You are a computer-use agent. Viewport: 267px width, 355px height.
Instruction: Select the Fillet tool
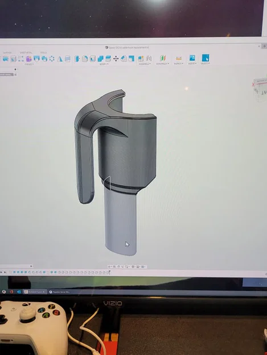[85, 59]
